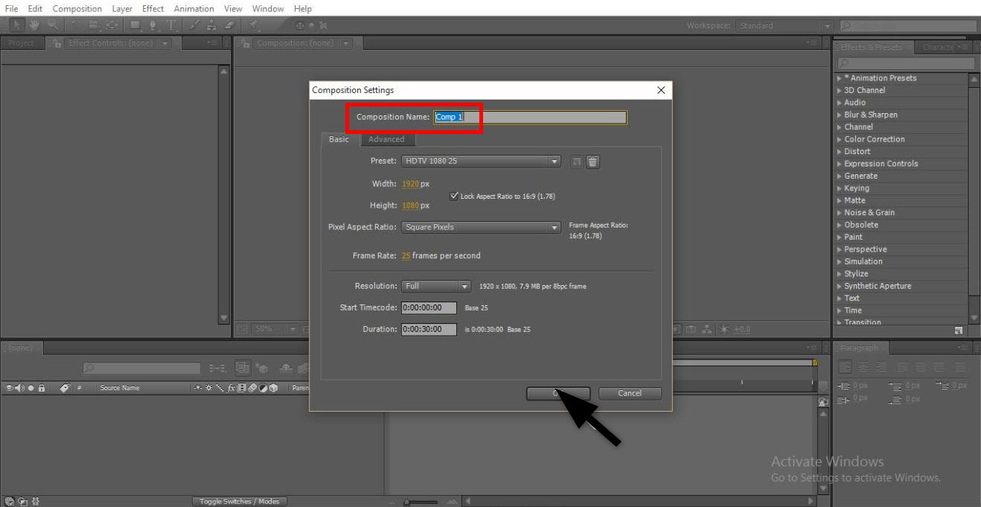Open the Animation menu
The image size is (981, 507).
click(x=194, y=8)
